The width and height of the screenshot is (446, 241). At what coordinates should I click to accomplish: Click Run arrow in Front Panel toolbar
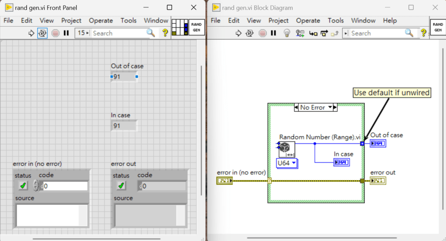[31, 33]
